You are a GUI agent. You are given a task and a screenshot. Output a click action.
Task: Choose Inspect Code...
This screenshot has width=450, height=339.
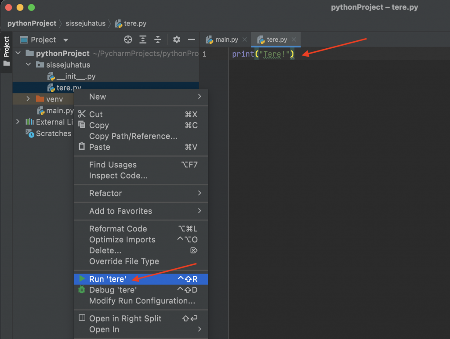(x=141, y=176)
